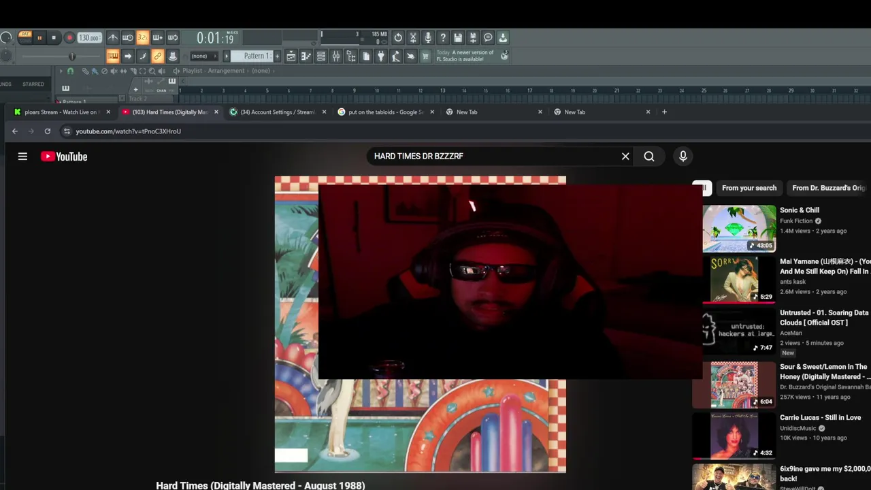
Task: Select the From your search chip
Action: [x=749, y=188]
